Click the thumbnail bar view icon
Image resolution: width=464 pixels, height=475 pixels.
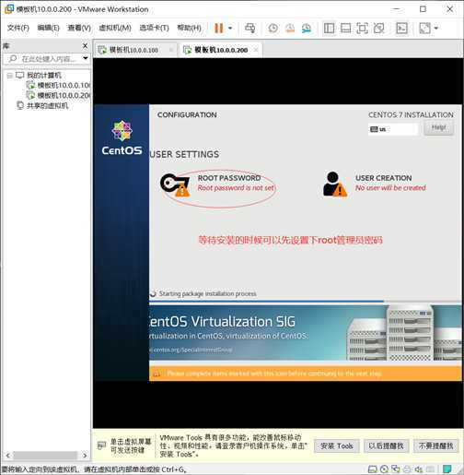pos(345,28)
